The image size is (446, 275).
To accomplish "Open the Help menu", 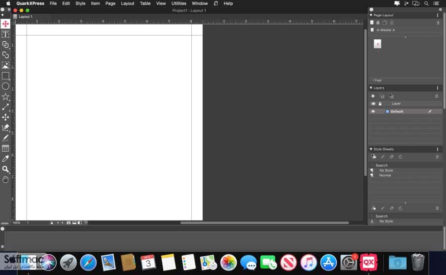I will pyautogui.click(x=228, y=4).
